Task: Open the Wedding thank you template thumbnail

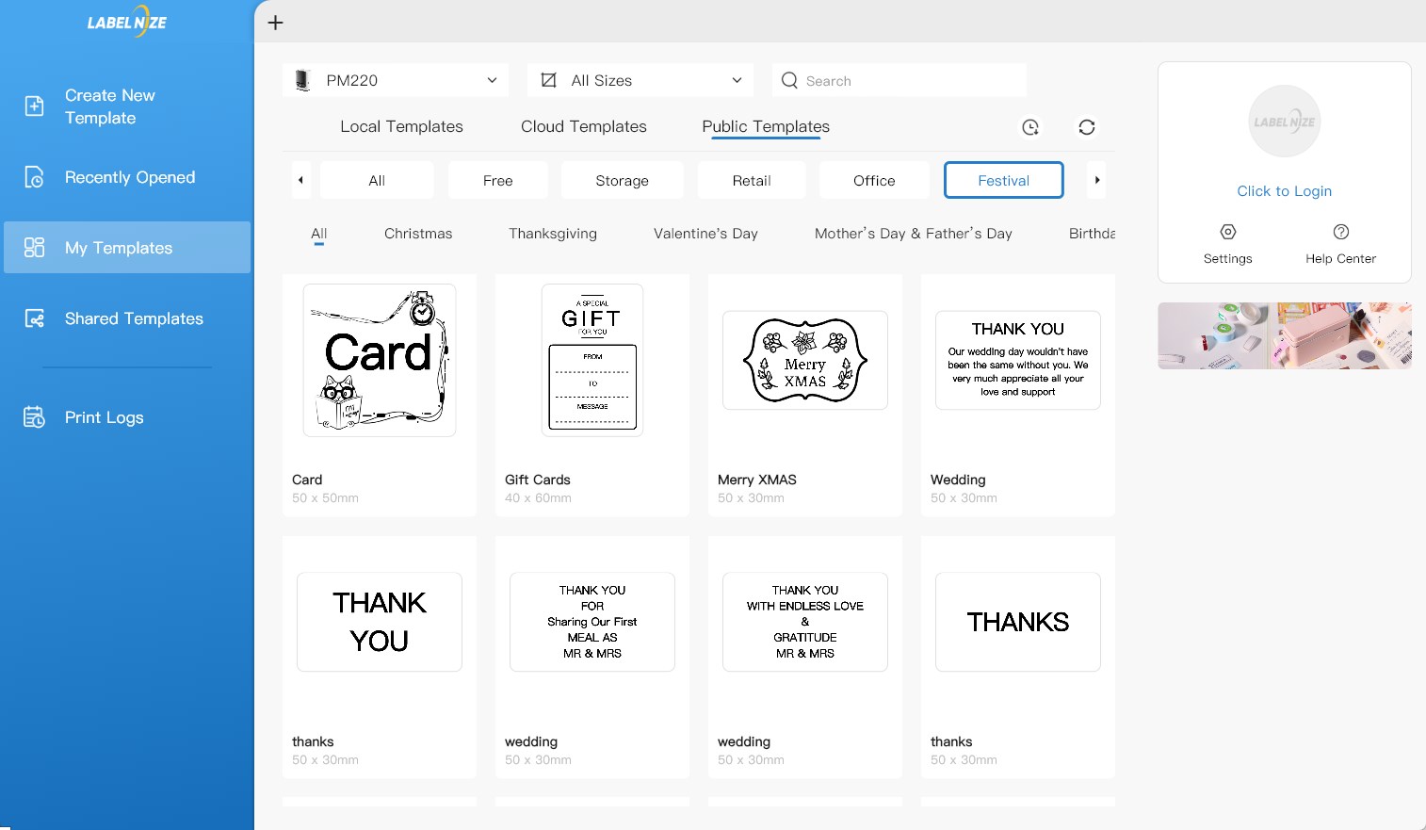Action: click(x=1018, y=360)
